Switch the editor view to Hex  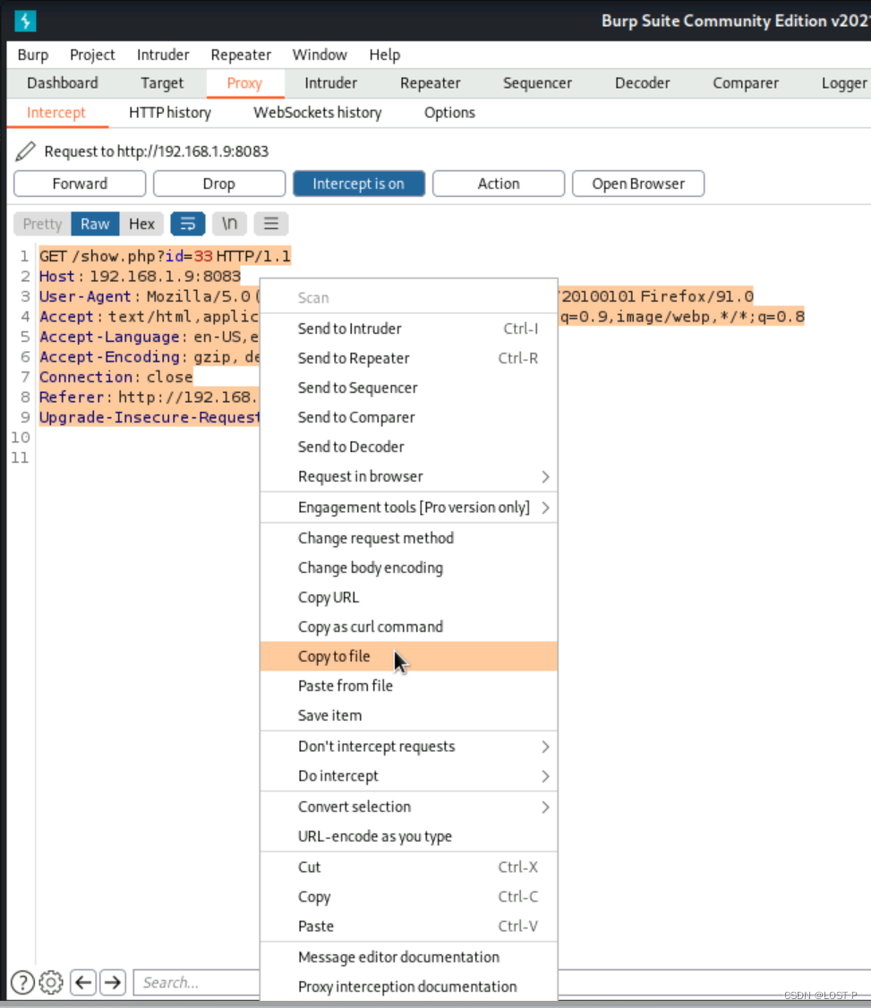pyautogui.click(x=141, y=223)
